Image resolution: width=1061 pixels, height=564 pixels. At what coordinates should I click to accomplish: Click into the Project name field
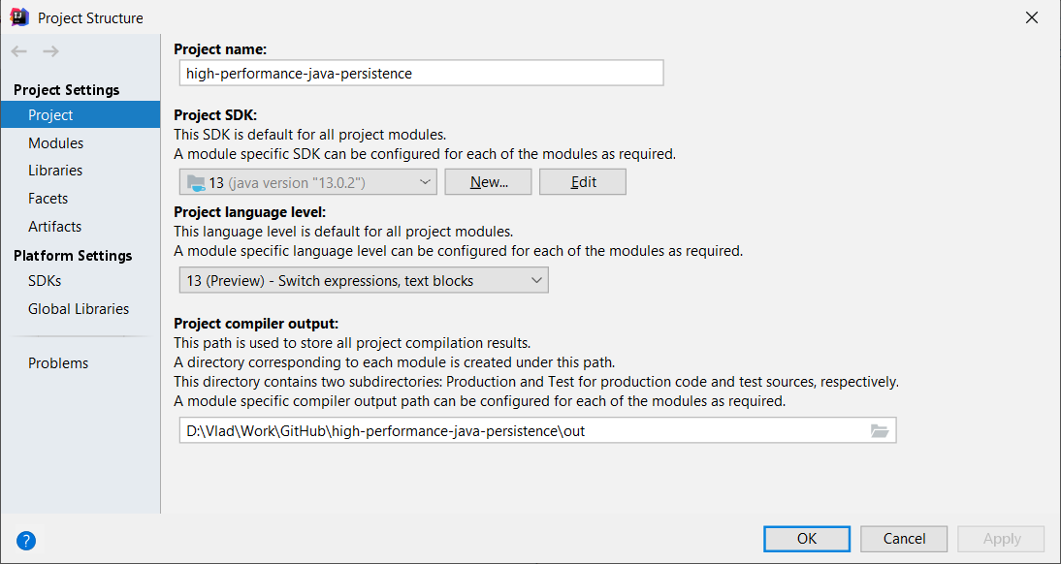click(422, 74)
